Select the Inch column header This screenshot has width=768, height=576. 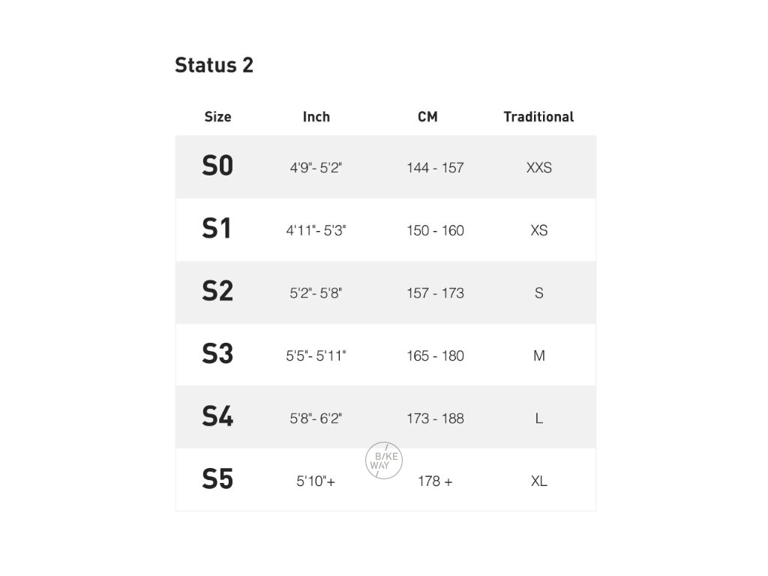(316, 117)
